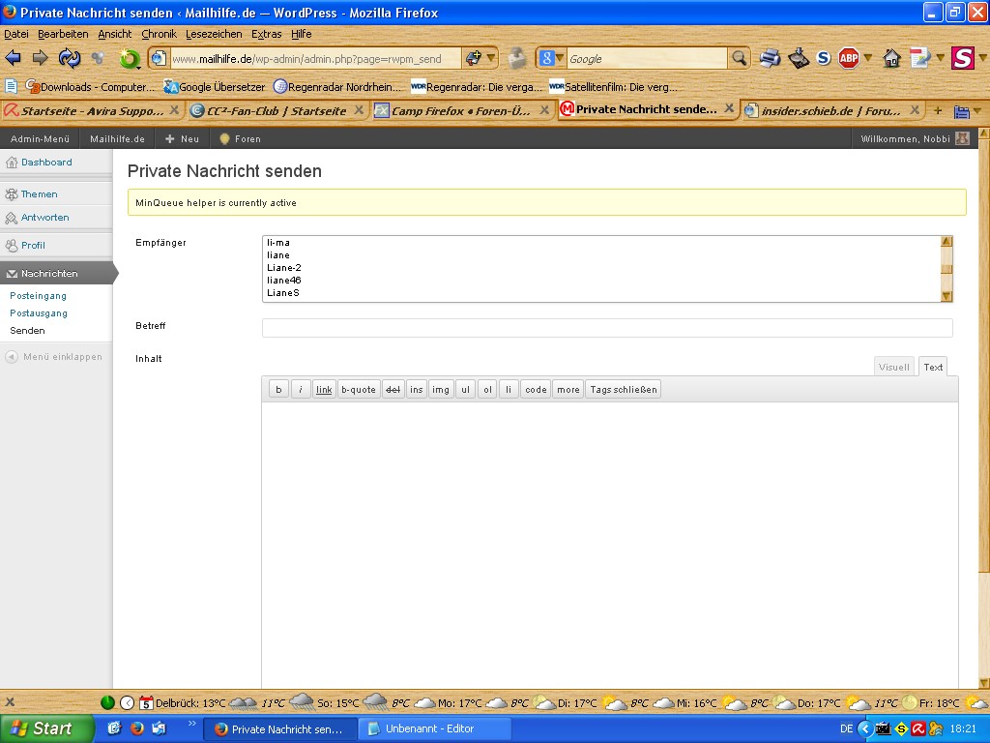Open the Chronik menu

[x=160, y=34]
